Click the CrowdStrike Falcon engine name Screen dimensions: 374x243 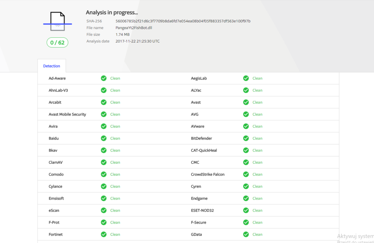pyautogui.click(x=208, y=174)
